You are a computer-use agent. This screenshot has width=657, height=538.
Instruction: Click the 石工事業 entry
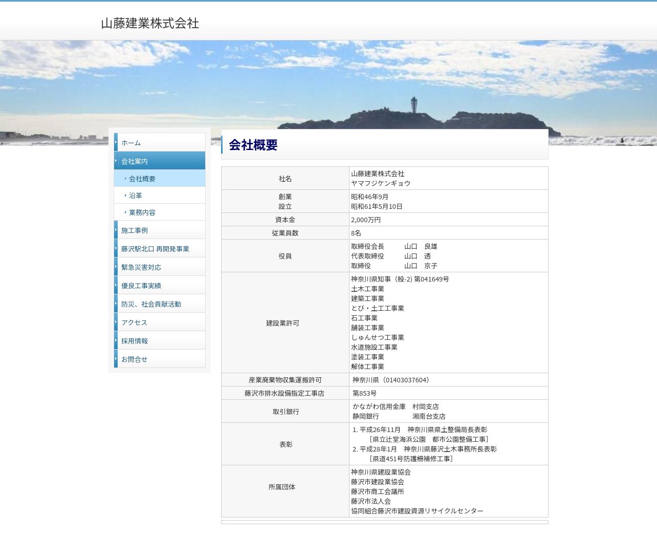364,318
